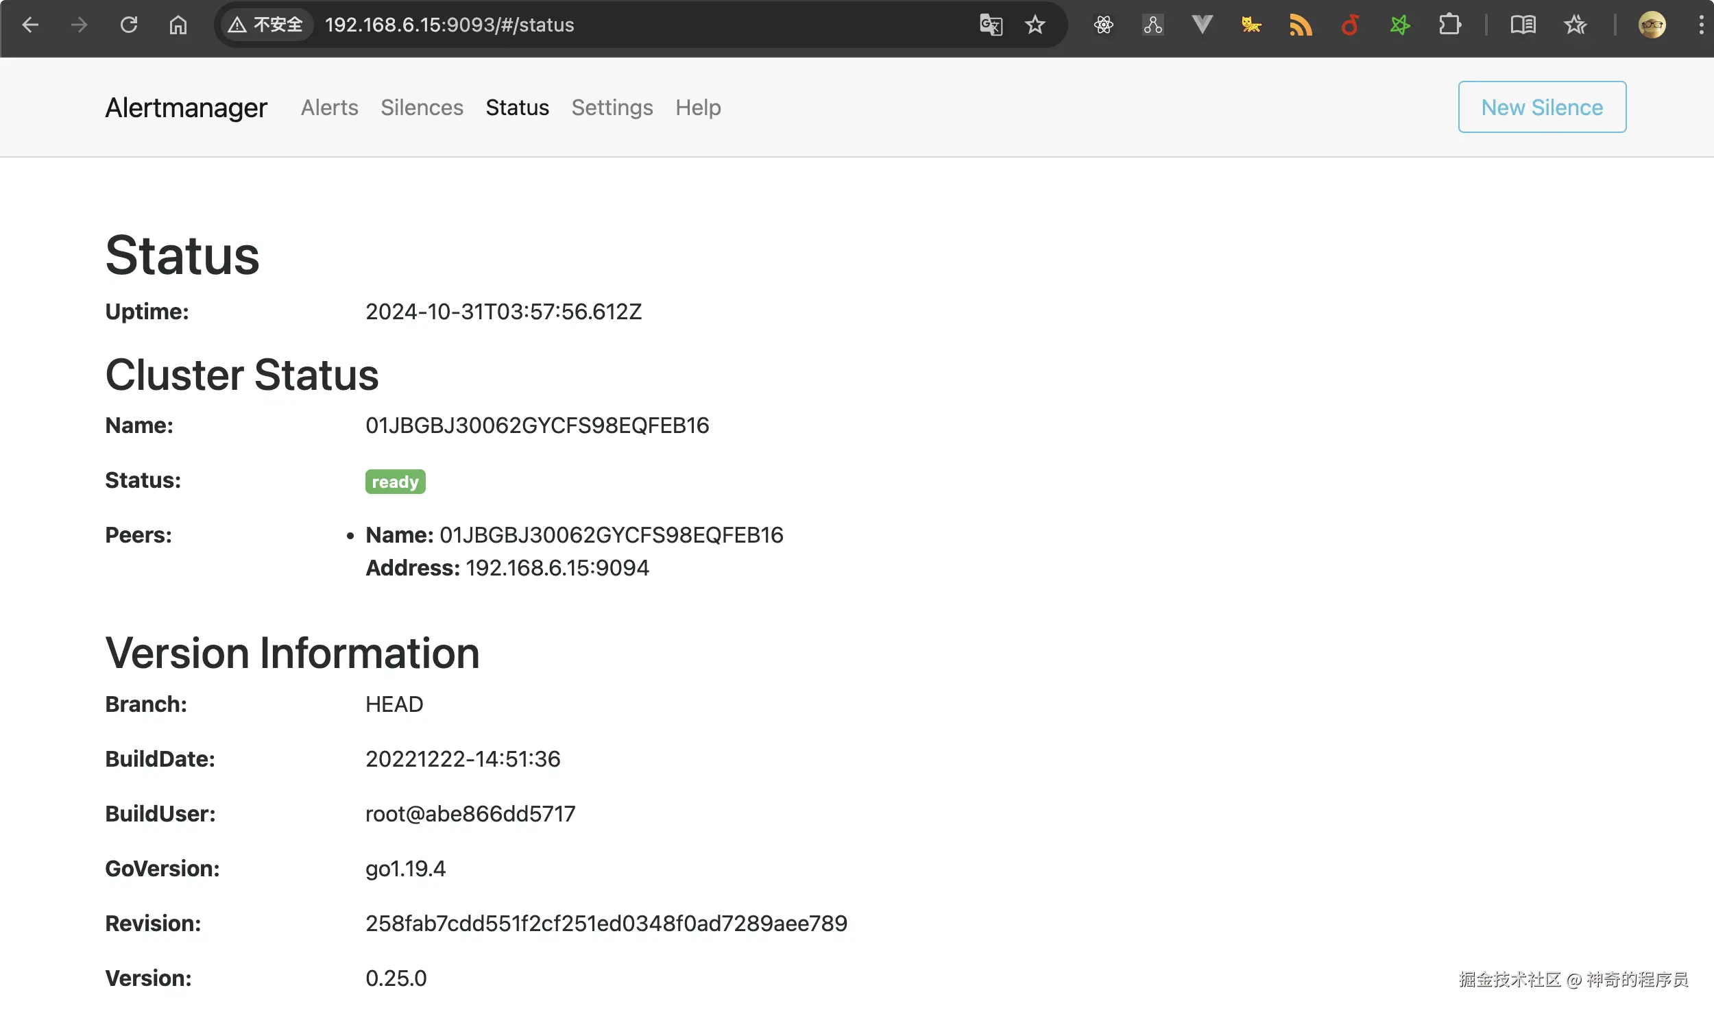This screenshot has height=1014, width=1714.
Task: Click the address bar URL field
Action: [617, 25]
